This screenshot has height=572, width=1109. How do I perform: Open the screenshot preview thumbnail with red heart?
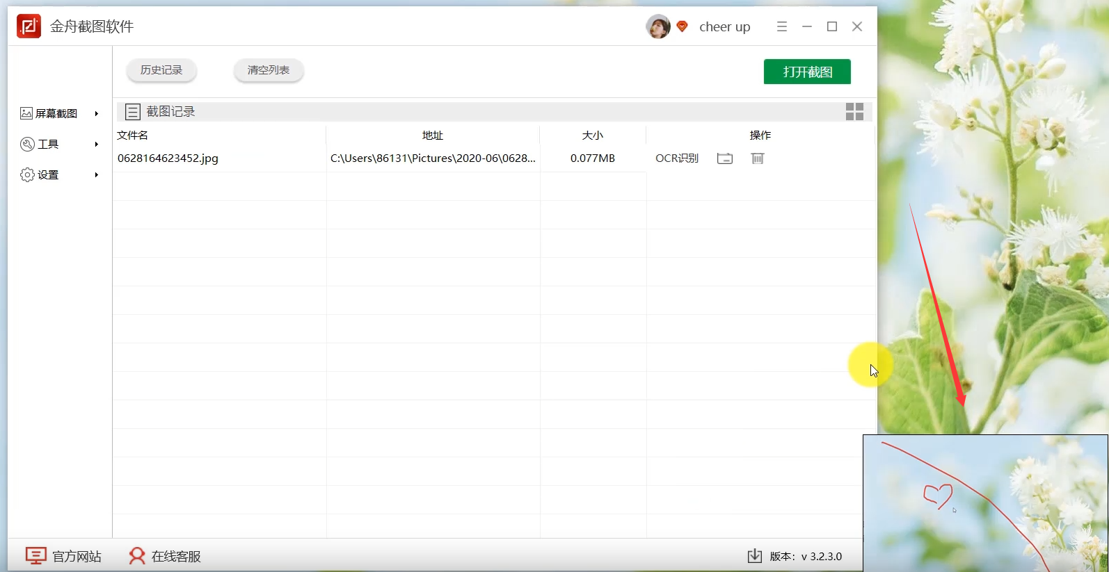coord(985,503)
